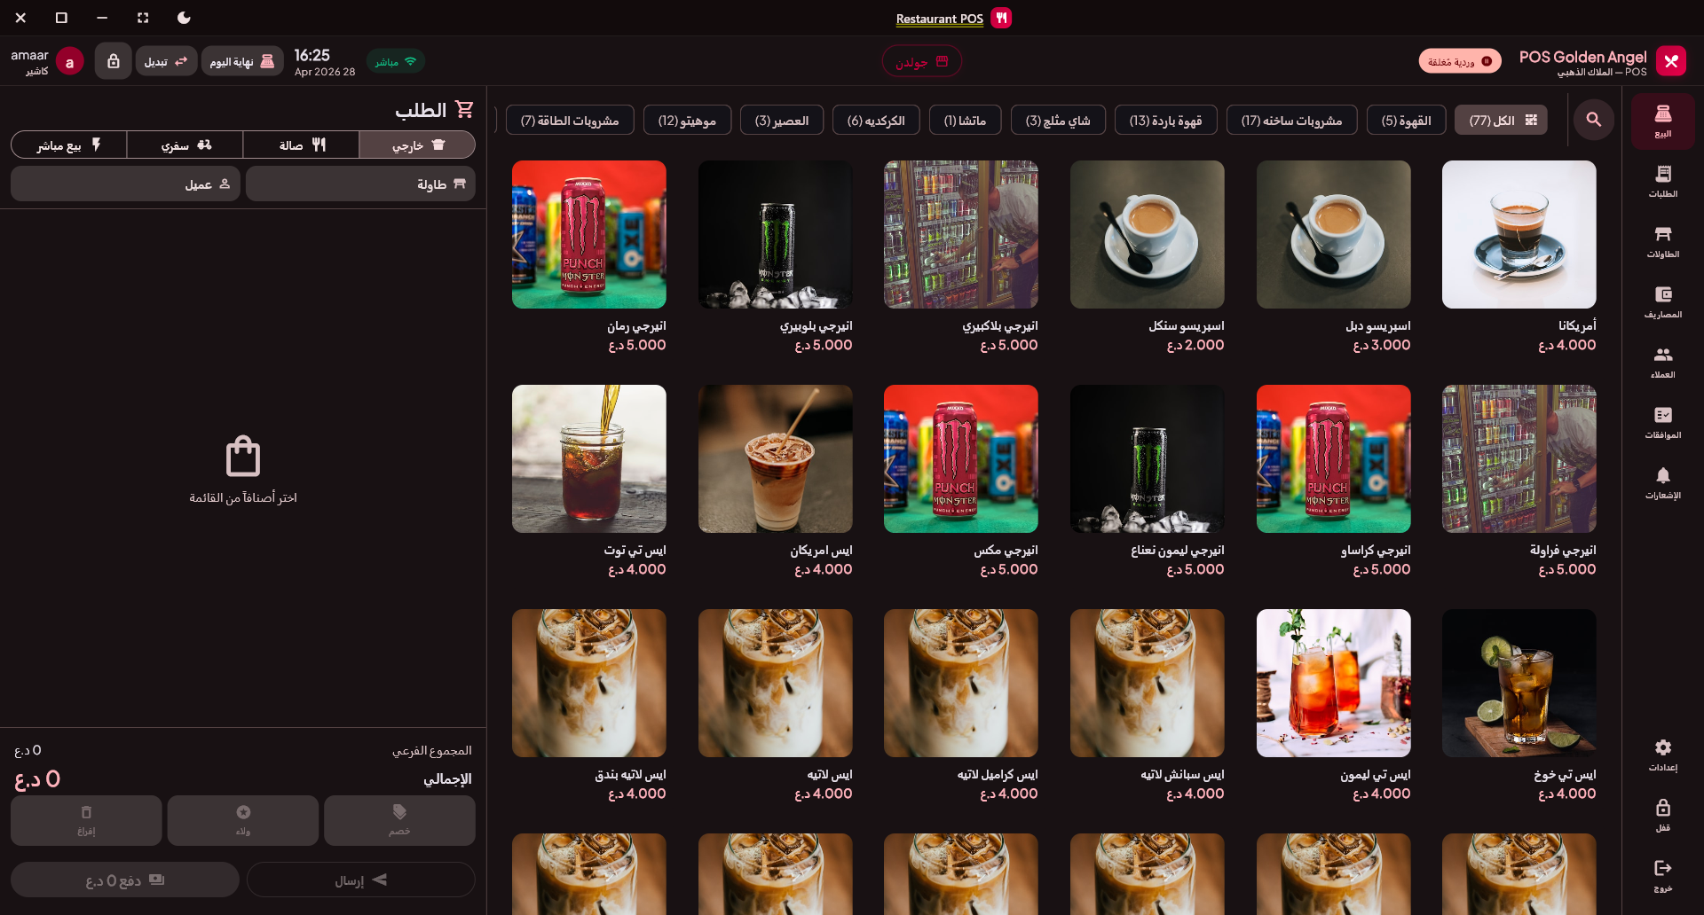Add انيرجي بلاكبيري product to the order
This screenshot has width=1704, height=915.
[x=961, y=258]
